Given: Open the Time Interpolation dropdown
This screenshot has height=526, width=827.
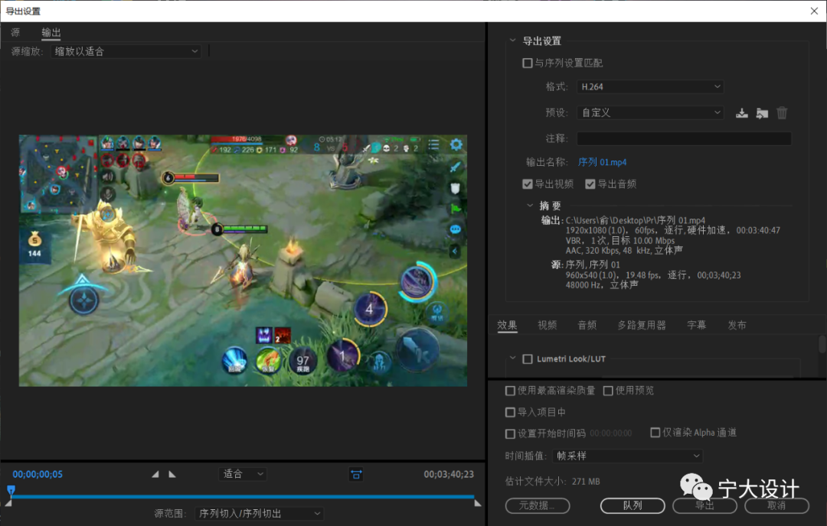Looking at the screenshot, I should point(628,456).
